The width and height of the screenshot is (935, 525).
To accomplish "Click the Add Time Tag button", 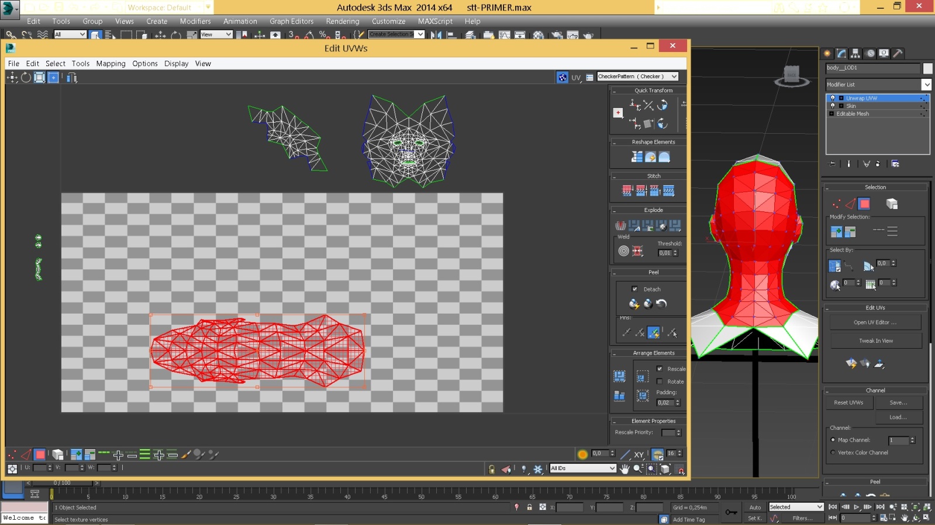I will (x=689, y=519).
